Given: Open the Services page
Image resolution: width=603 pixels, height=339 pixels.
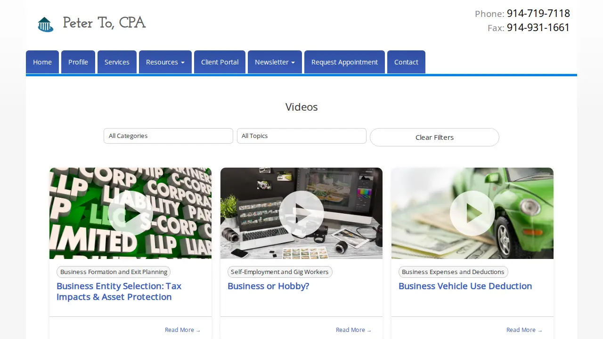Looking at the screenshot, I should pyautogui.click(x=117, y=62).
